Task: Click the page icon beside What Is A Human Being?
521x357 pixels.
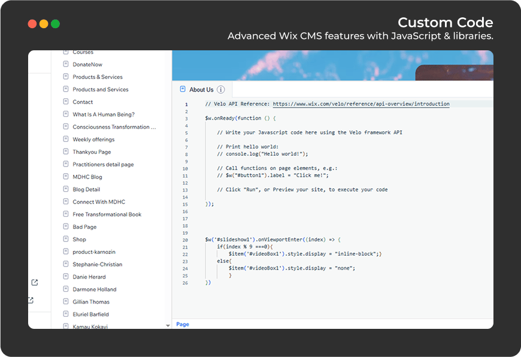Action: 66,114
